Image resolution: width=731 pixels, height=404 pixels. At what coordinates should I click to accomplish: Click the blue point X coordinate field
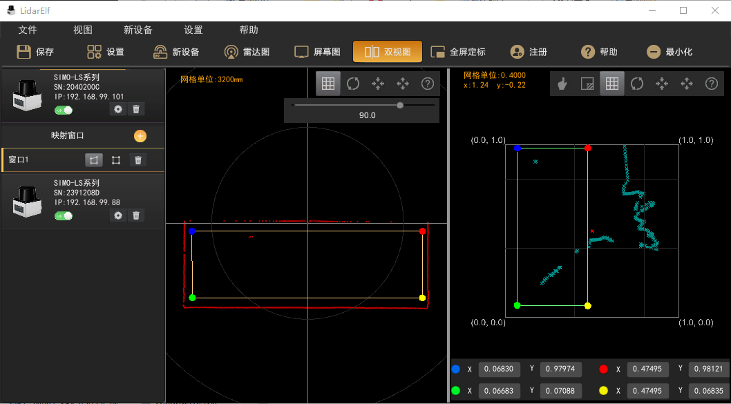tap(500, 369)
